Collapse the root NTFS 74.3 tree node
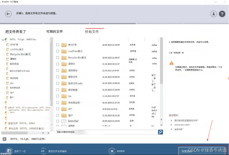This screenshot has height=155, width=229. point(3,40)
